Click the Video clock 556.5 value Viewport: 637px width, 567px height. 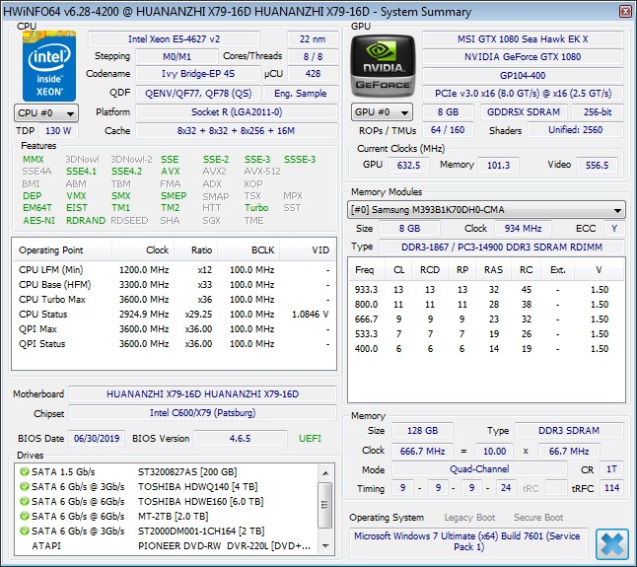597,165
